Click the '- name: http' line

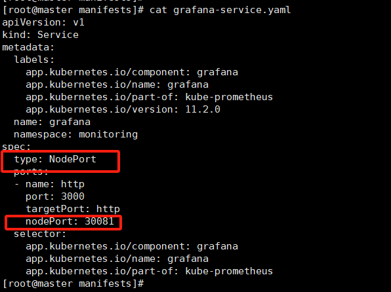(49, 184)
